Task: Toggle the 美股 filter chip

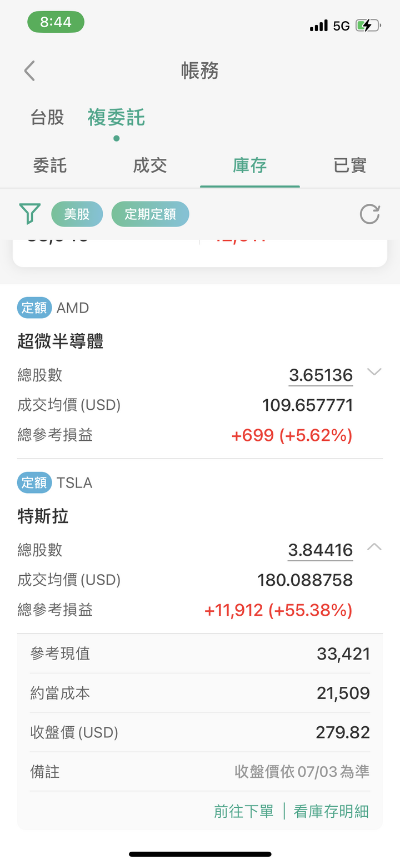Action: click(x=77, y=214)
